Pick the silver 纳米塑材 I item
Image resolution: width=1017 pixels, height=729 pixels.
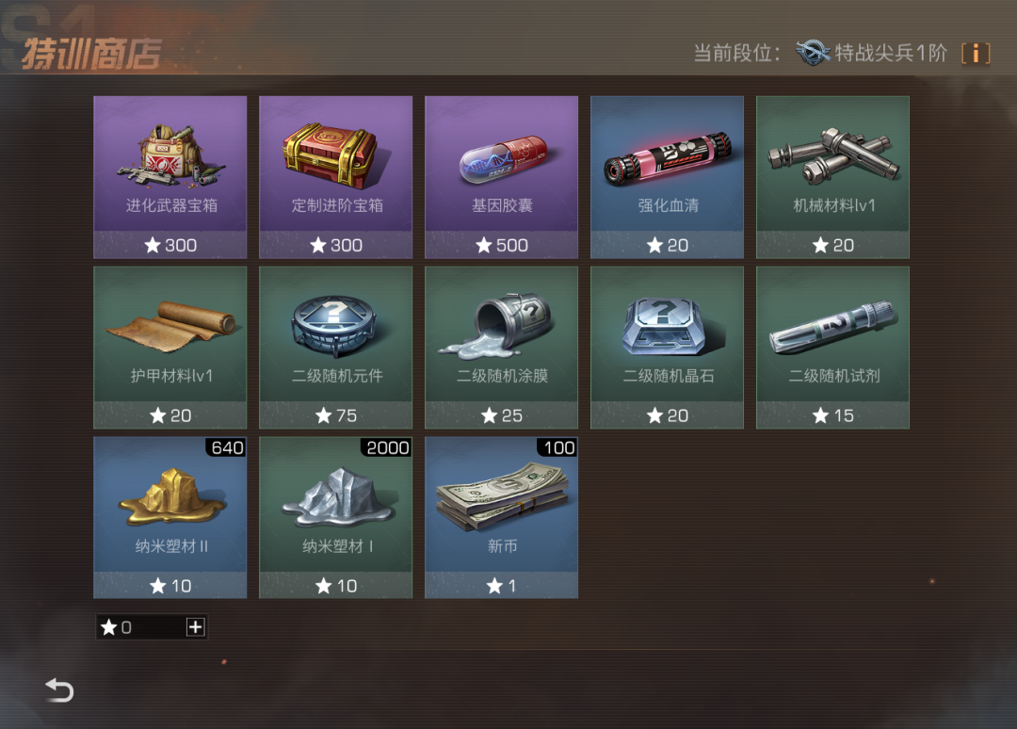335,518
